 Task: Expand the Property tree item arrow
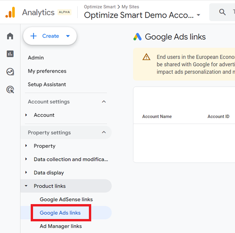26,146
